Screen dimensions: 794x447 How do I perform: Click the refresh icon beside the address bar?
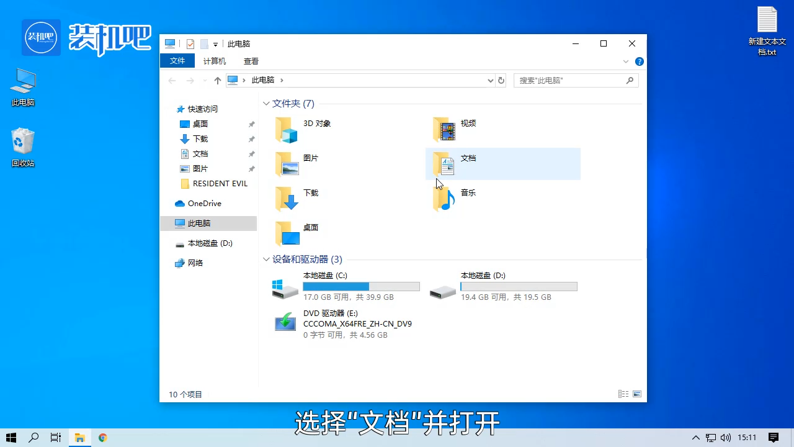click(501, 80)
